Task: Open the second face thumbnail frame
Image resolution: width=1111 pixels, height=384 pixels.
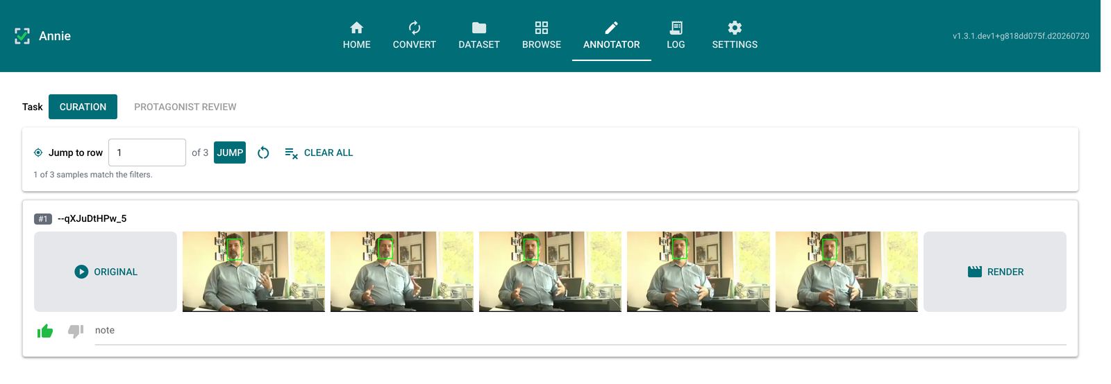Action: click(x=402, y=272)
